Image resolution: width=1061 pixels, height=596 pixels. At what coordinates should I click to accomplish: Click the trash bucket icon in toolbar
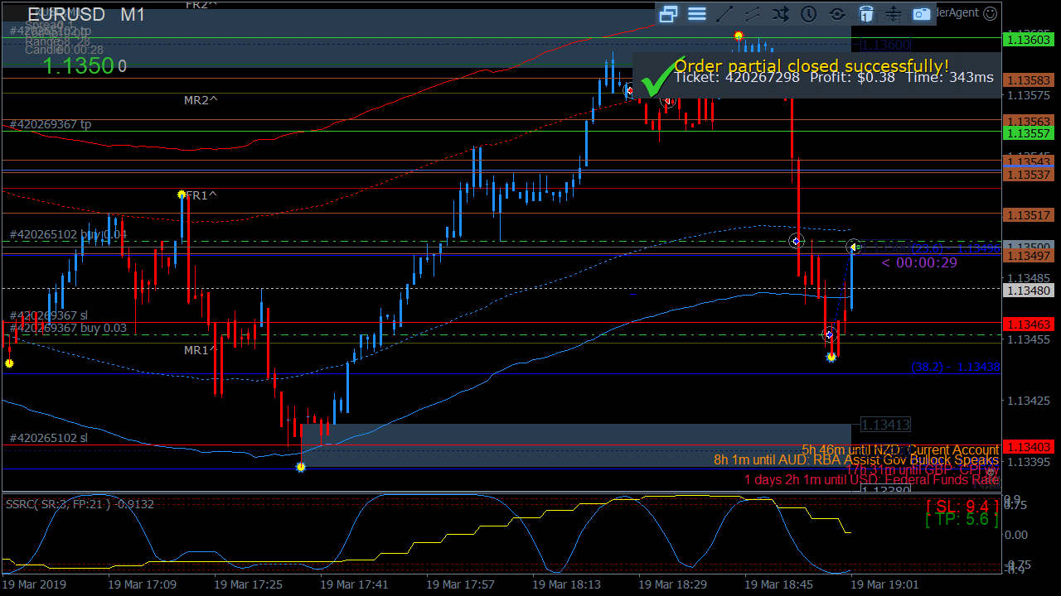coord(865,13)
